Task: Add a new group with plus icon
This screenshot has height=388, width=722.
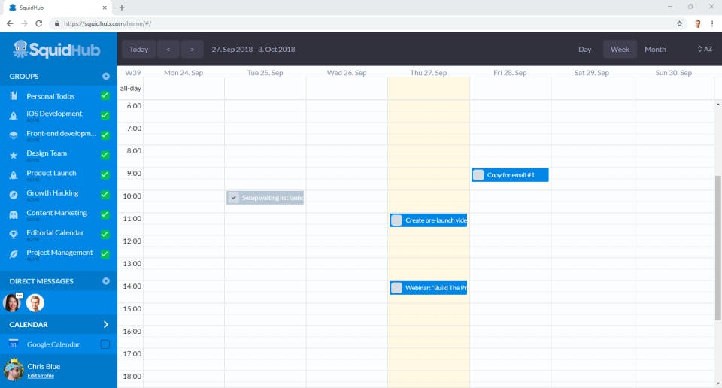Action: pos(106,77)
